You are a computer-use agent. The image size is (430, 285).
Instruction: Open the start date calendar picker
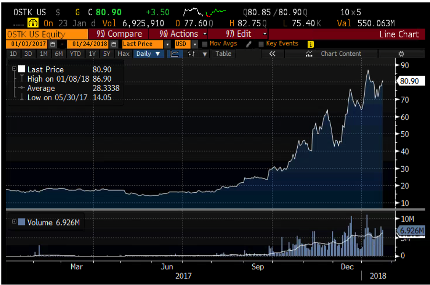[x=52, y=44]
